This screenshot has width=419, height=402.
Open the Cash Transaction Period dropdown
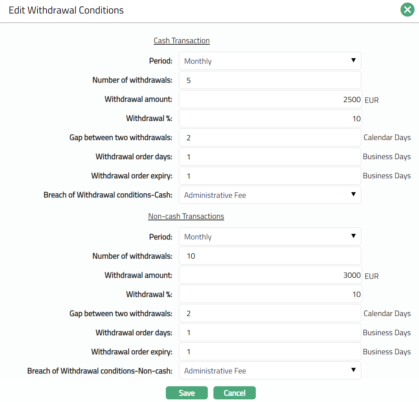point(270,61)
